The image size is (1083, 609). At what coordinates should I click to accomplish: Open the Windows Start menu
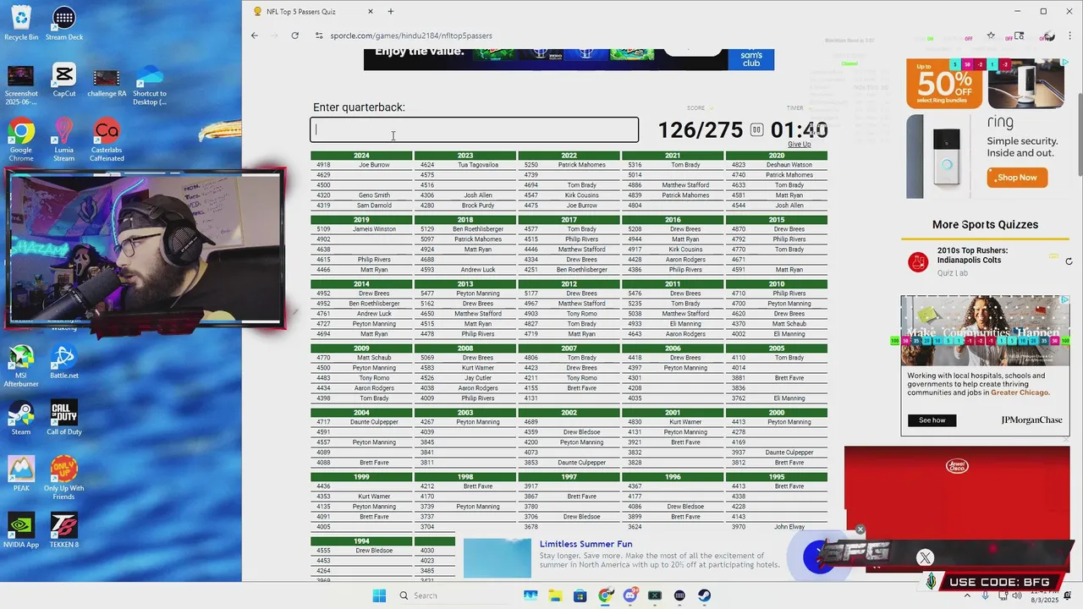(x=379, y=595)
